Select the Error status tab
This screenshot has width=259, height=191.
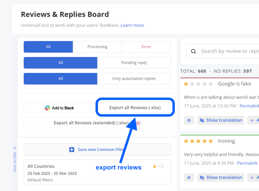click(x=146, y=47)
